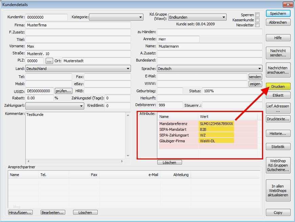This screenshot has width=295, height=222.
Task: Open Nachrichten anschauen
Action: pyautogui.click(x=278, y=70)
